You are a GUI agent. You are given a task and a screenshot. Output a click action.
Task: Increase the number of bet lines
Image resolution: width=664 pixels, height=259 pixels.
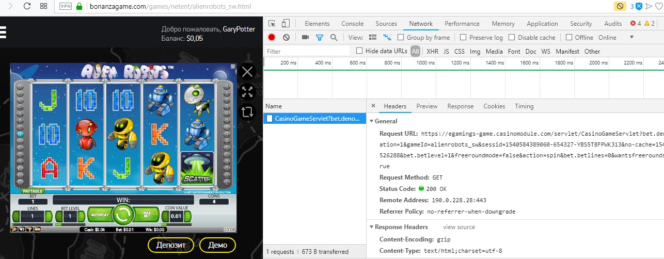48,216
